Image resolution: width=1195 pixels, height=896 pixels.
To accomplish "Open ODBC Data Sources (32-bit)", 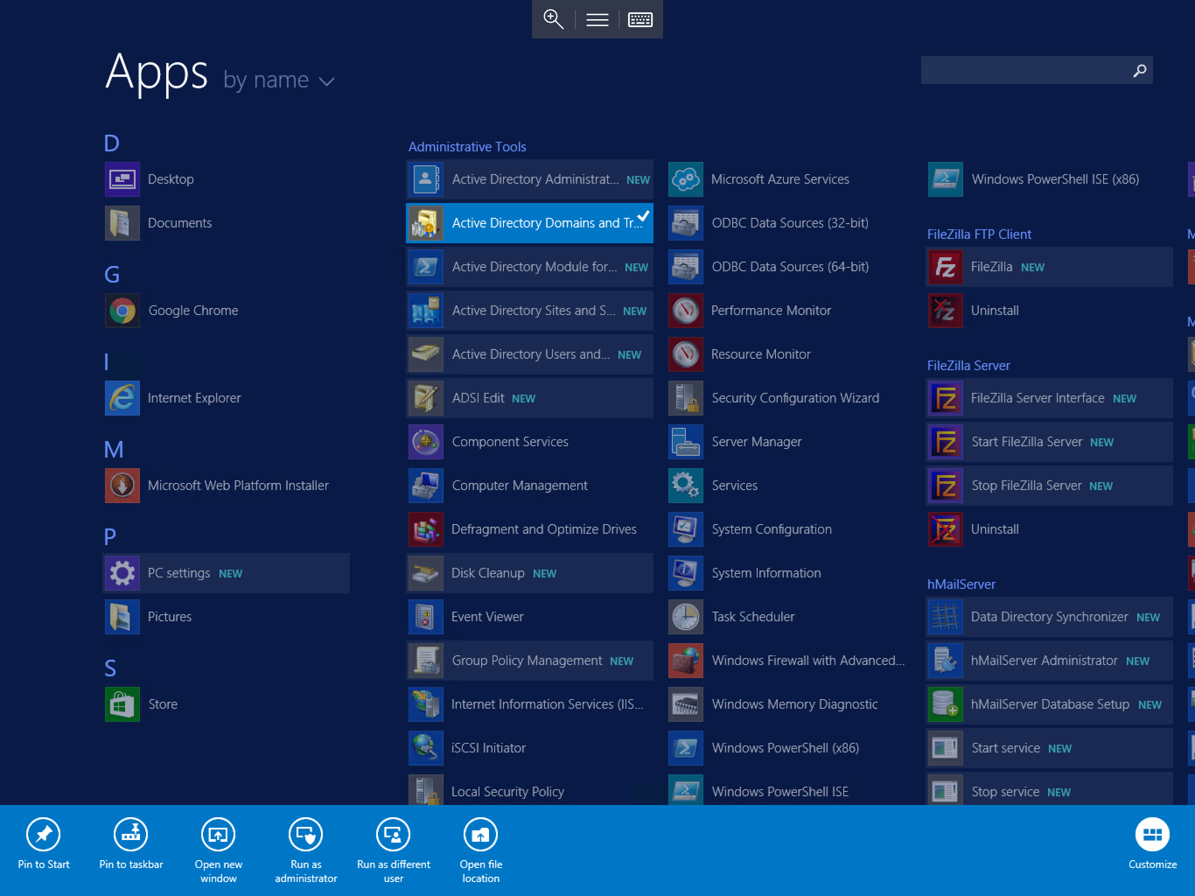I will tap(789, 223).
